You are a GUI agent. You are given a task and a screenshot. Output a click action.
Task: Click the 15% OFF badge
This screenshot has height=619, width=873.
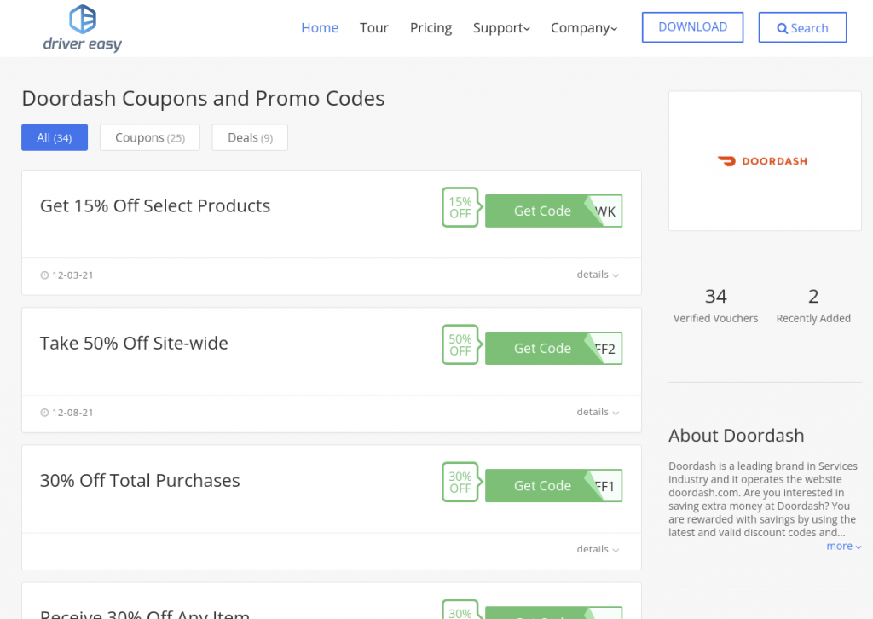460,208
